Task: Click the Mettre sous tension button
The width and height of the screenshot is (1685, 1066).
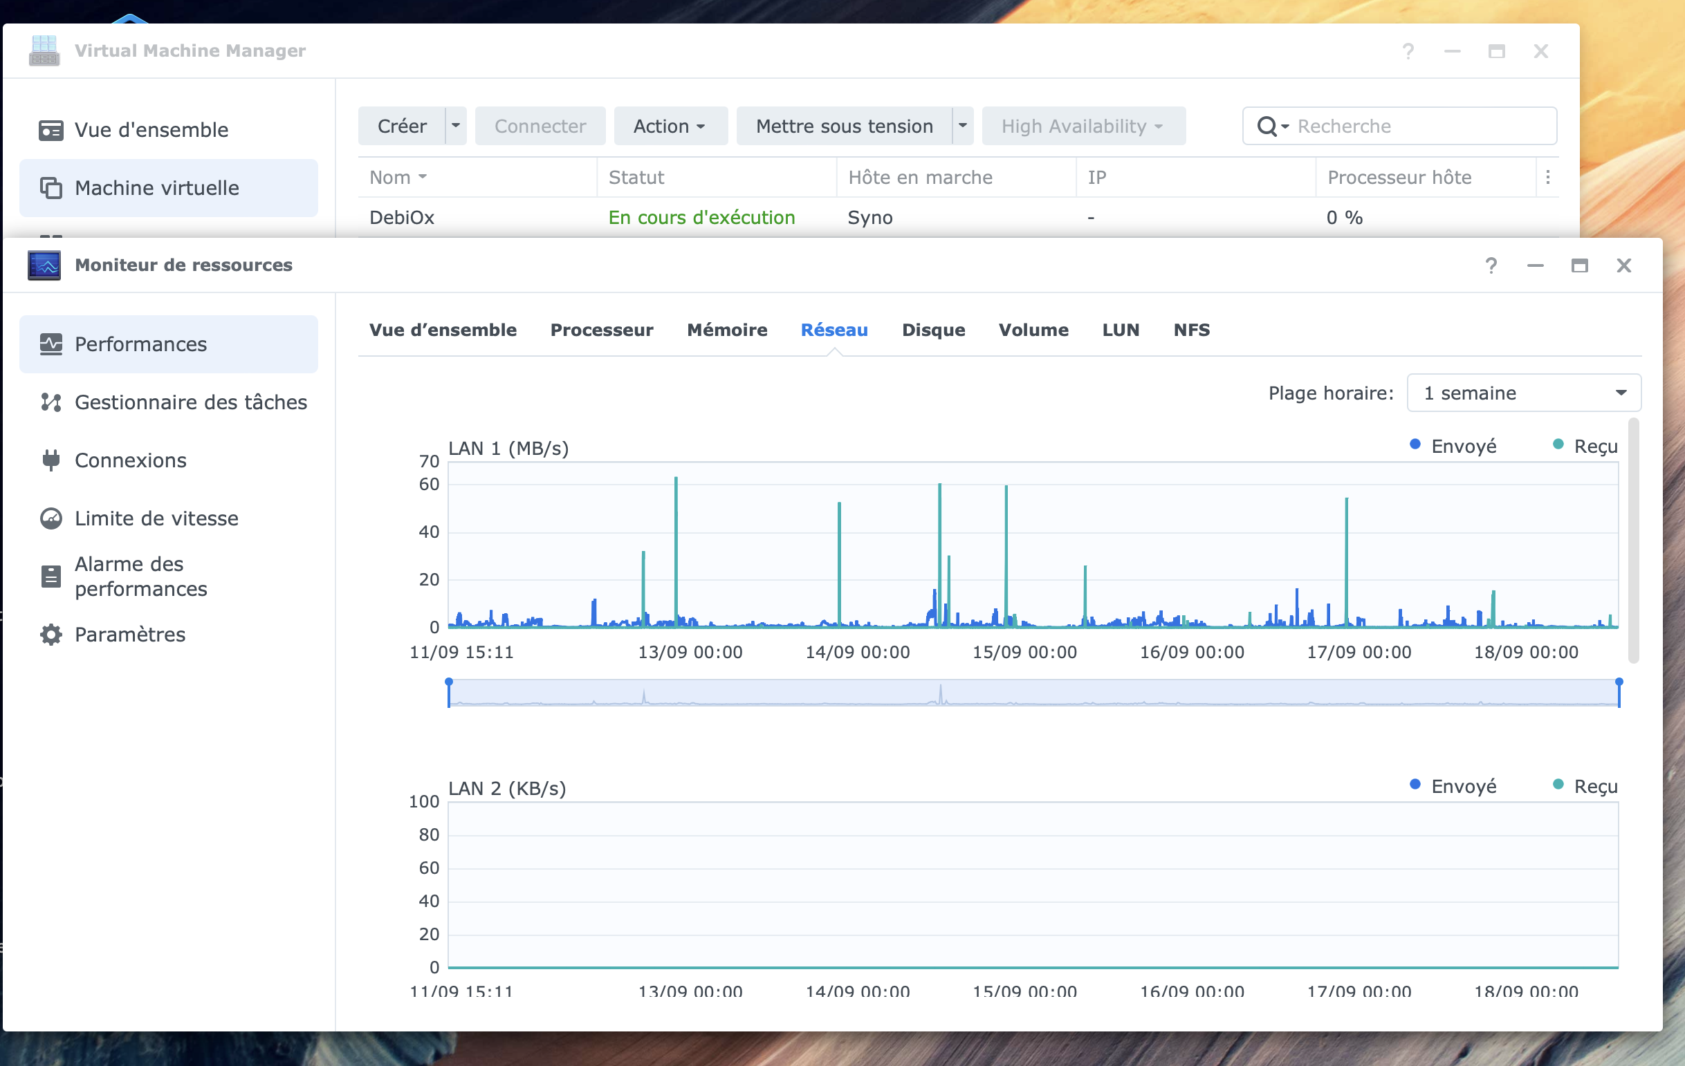Action: tap(844, 127)
